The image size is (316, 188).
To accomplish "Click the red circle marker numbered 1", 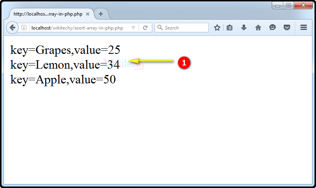I will point(184,63).
